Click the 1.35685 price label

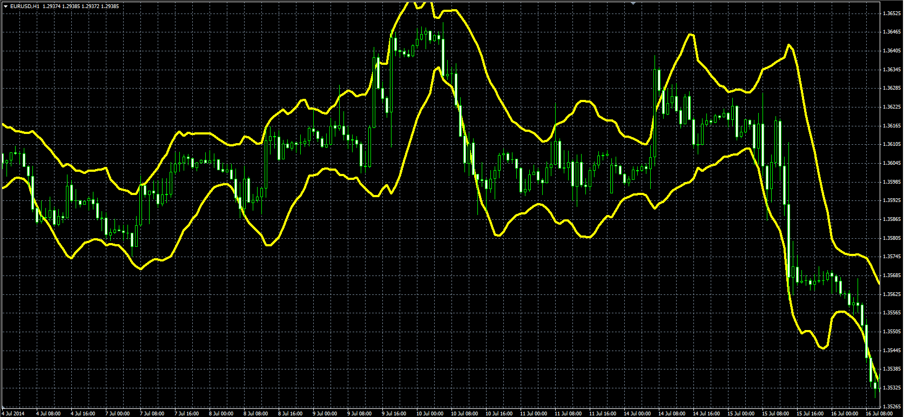pos(891,275)
